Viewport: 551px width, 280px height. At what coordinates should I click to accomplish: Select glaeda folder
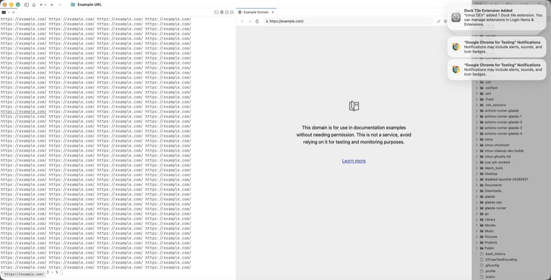tap(490, 196)
